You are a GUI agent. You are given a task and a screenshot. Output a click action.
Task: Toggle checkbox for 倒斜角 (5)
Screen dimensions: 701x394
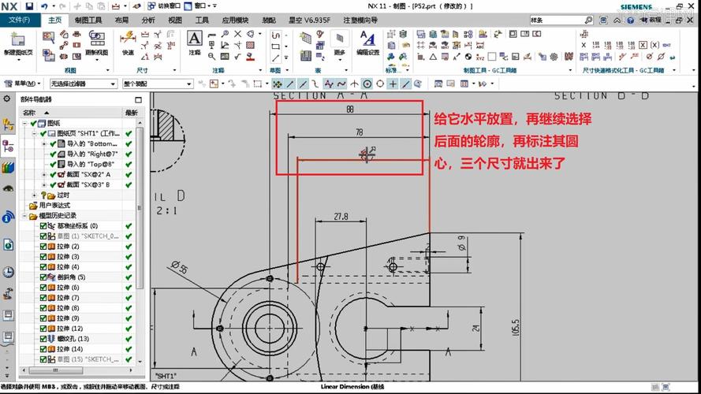pos(43,277)
